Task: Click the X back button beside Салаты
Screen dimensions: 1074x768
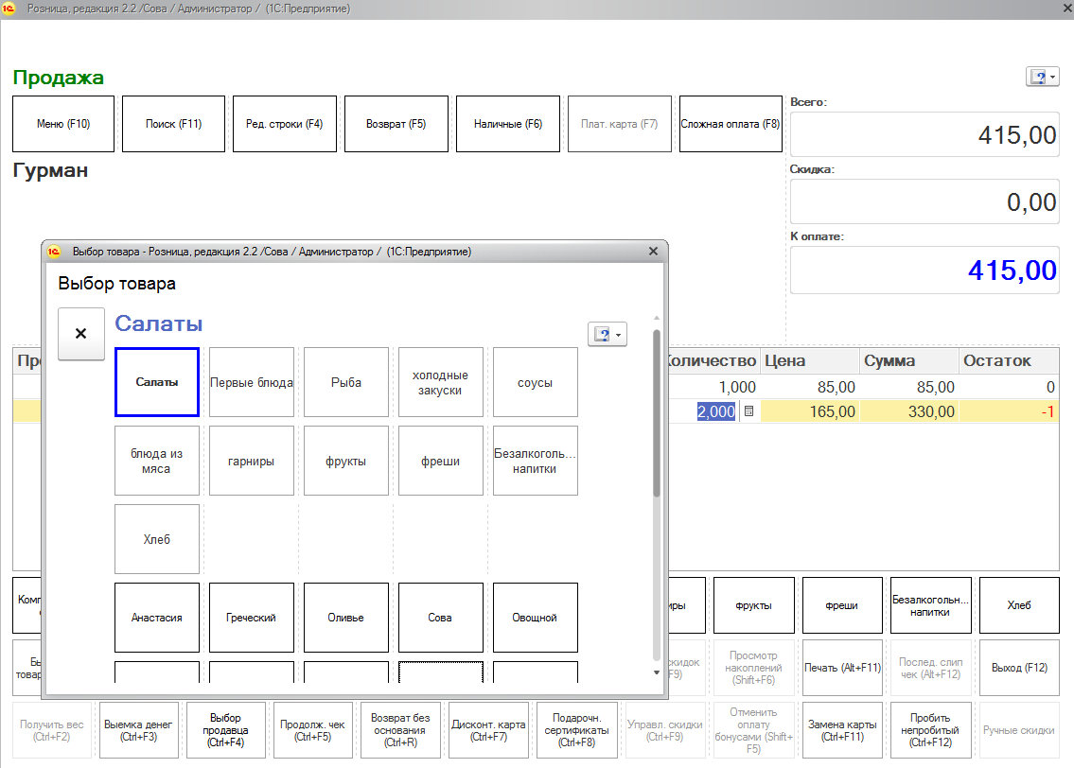Action: tap(80, 333)
